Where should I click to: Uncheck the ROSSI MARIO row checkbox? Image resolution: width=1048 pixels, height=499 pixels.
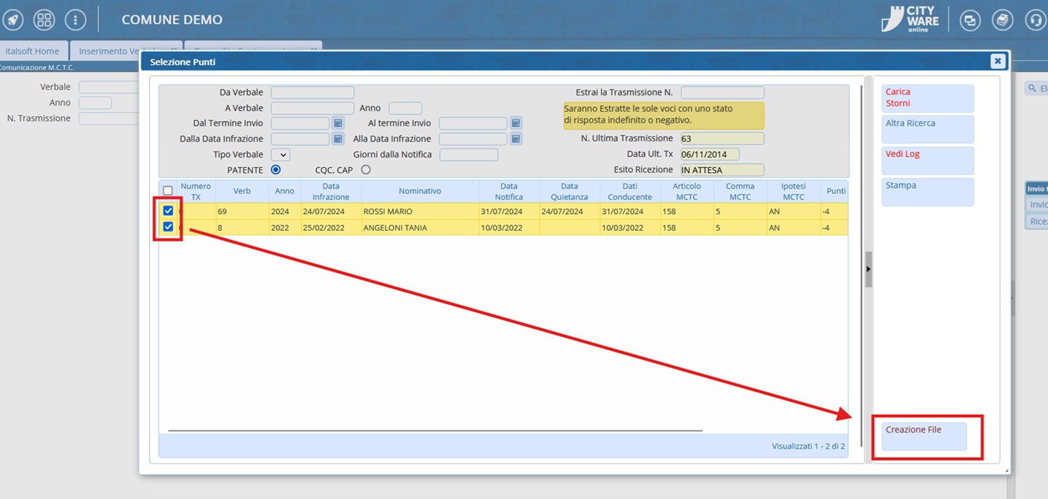(x=169, y=211)
